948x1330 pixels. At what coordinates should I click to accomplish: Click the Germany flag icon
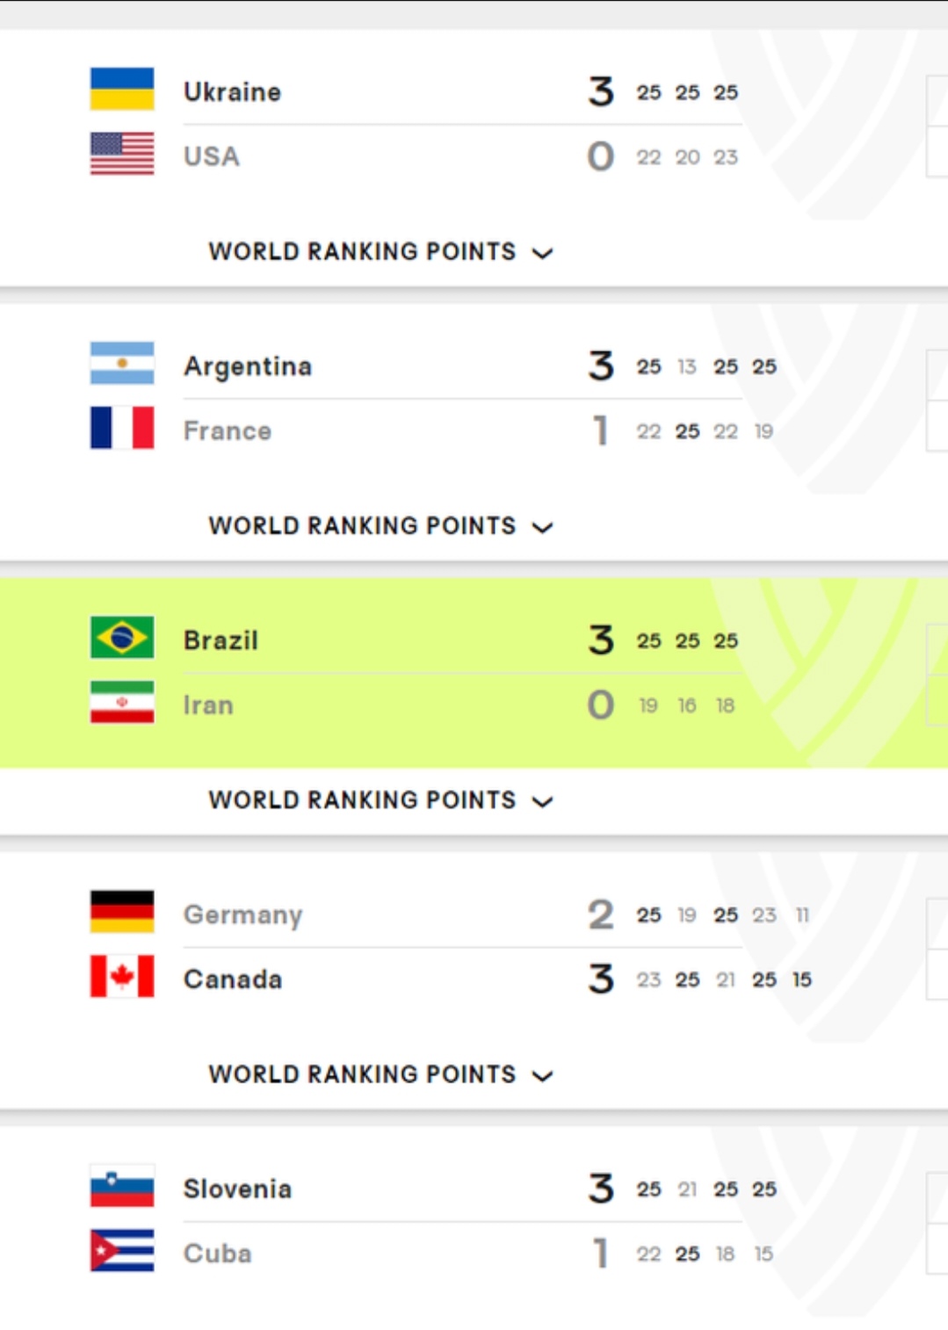122,911
